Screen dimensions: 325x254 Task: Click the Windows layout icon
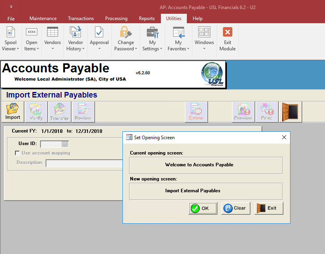(x=204, y=32)
